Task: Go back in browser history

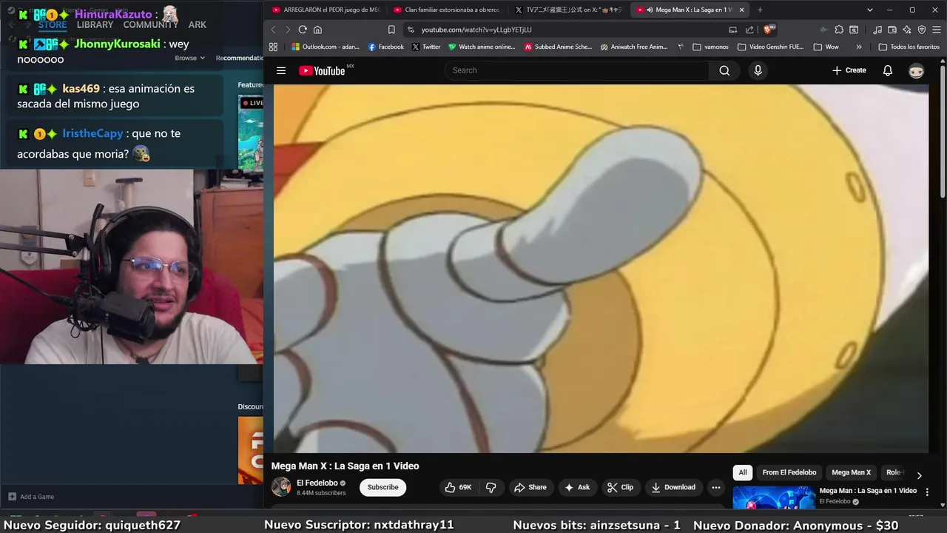Action: coord(273,30)
